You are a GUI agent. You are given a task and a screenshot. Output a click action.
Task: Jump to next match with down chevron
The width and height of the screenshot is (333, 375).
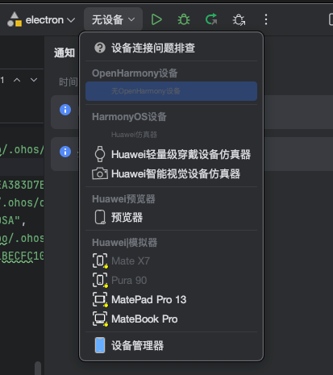(34, 80)
